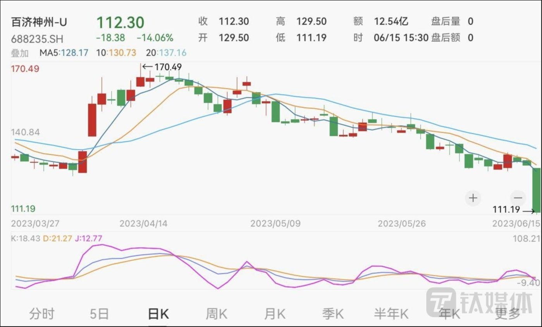Tap the stock name 百济神州-U
This screenshot has width=542, height=327.
click(39, 22)
